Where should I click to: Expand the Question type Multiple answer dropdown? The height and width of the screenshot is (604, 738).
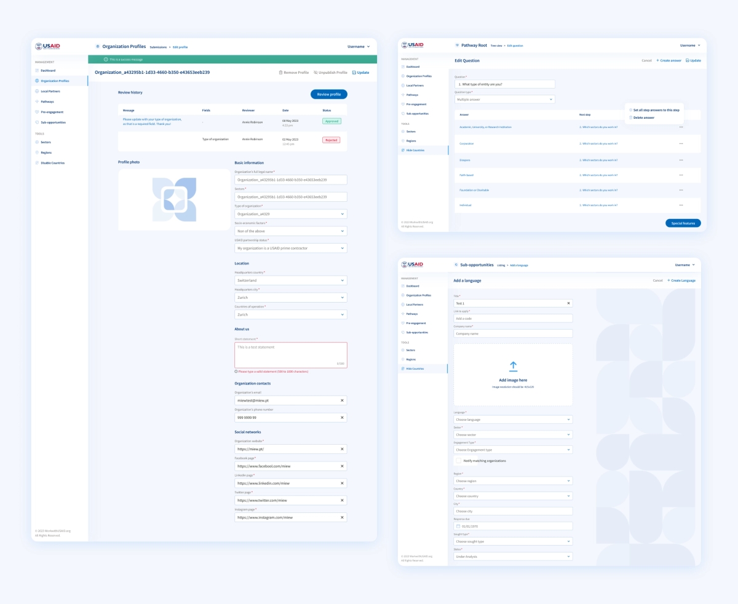click(505, 99)
